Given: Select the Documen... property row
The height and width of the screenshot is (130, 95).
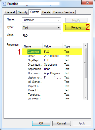Looking at the screenshot, I should coord(52,73).
